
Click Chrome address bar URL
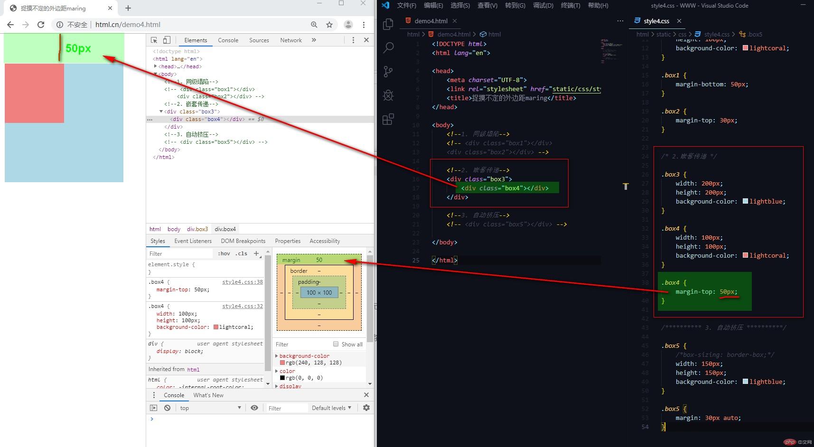128,25
